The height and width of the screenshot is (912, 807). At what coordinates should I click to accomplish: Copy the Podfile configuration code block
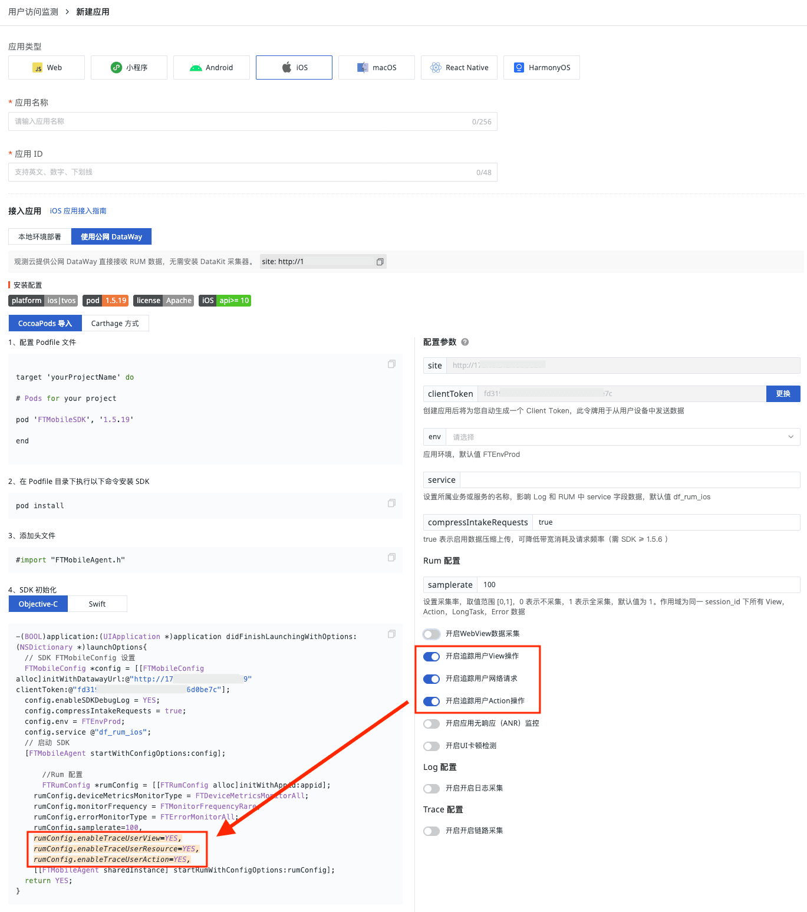[391, 364]
